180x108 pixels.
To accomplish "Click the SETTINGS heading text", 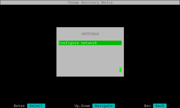I will click(90, 34).
